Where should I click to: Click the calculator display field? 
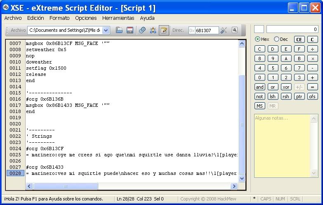(292, 29)
